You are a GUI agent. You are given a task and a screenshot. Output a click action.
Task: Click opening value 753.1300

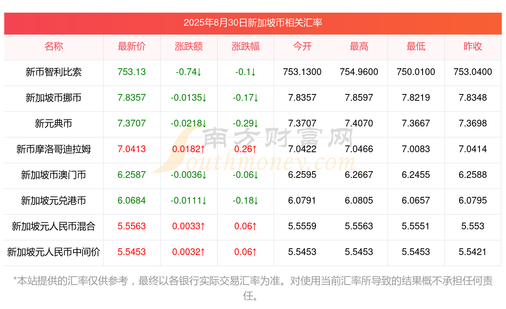[x=302, y=72]
